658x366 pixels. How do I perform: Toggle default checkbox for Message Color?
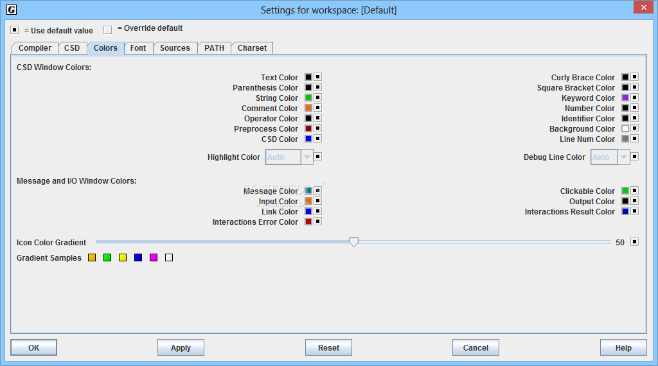tap(317, 191)
